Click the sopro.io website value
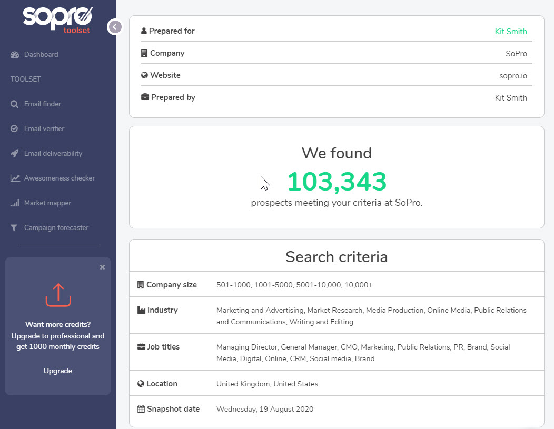This screenshot has height=429, width=554. (x=513, y=76)
